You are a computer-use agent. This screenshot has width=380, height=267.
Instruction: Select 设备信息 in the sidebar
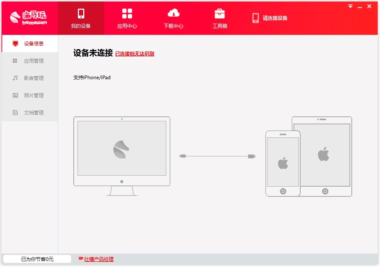30,44
